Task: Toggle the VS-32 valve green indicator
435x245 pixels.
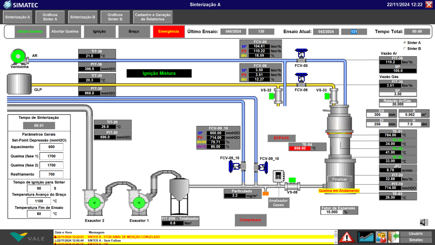Action: [271, 96]
